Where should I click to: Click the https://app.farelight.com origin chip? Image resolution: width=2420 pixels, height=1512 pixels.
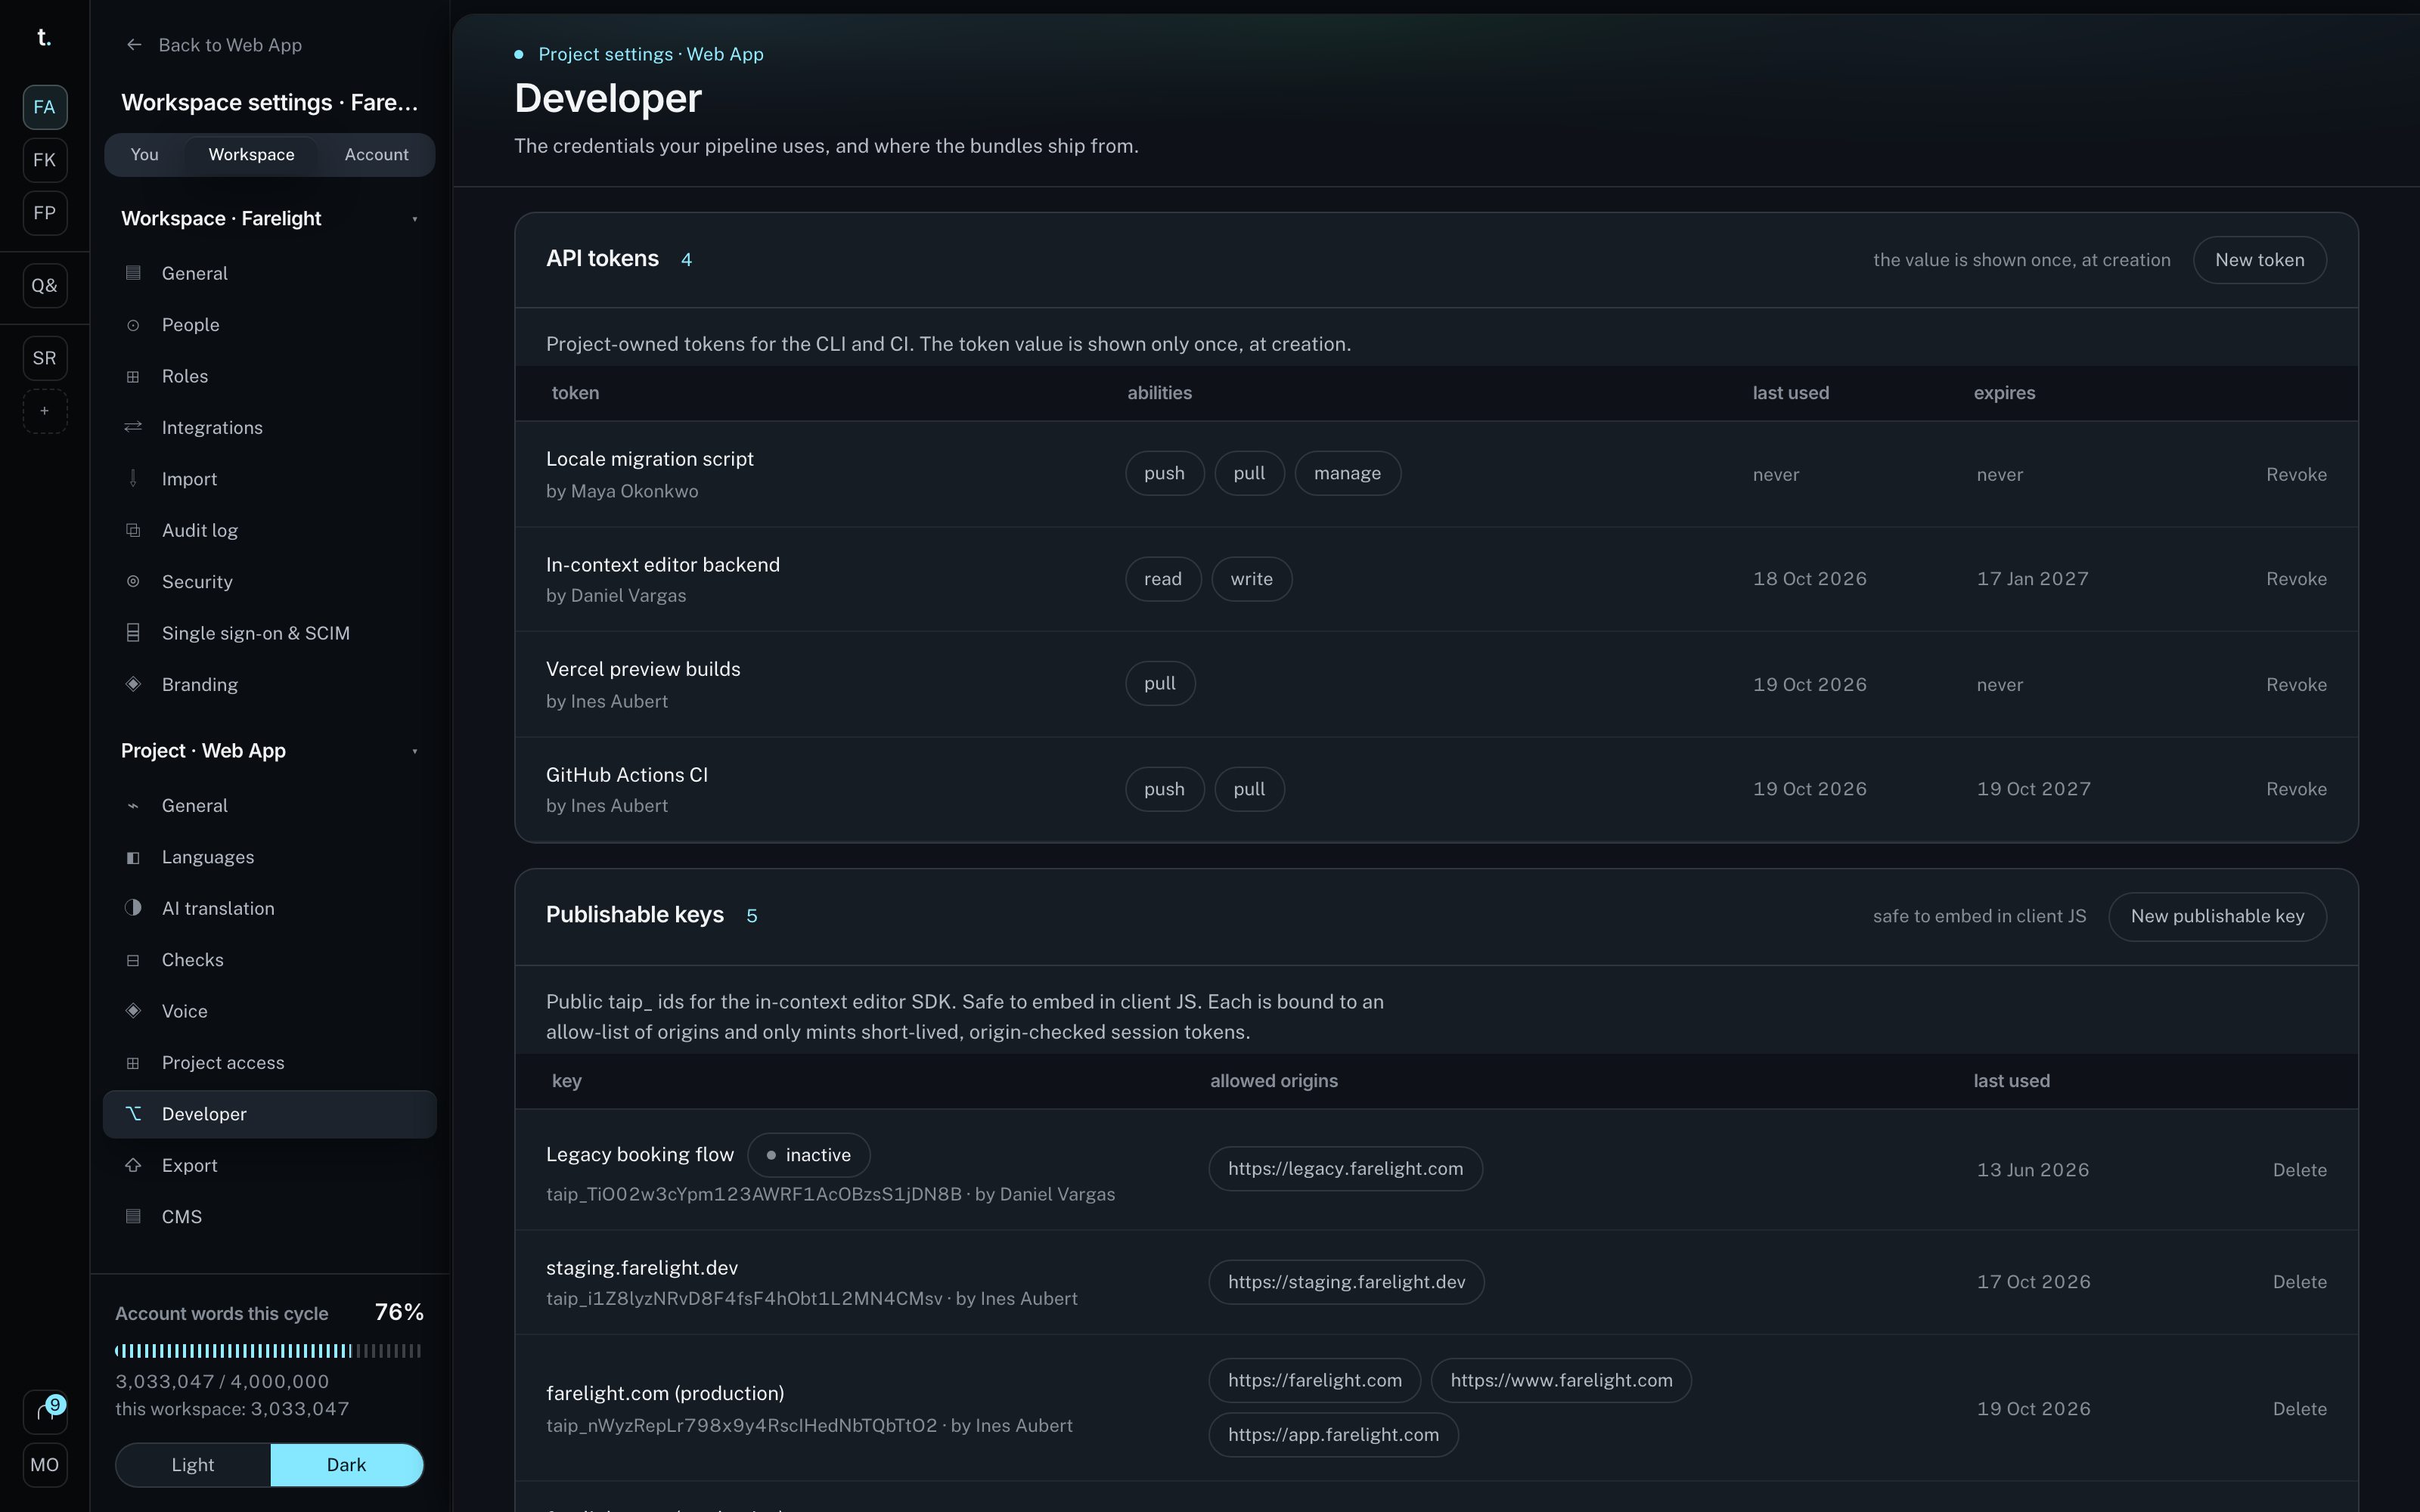1333,1435
